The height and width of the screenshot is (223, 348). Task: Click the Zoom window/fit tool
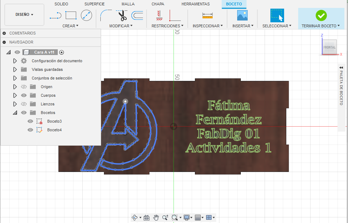(175, 218)
